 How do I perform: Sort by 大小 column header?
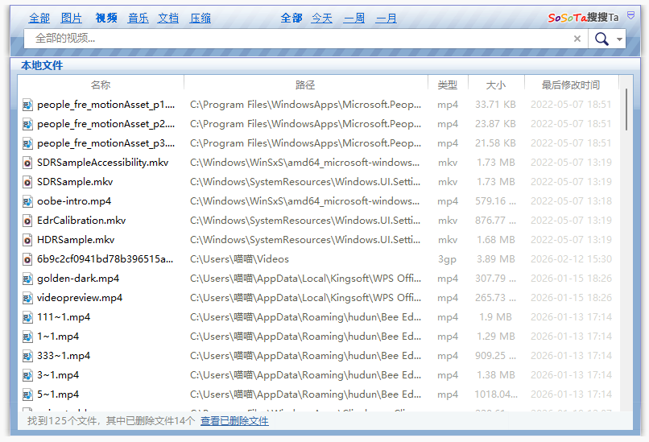[496, 85]
